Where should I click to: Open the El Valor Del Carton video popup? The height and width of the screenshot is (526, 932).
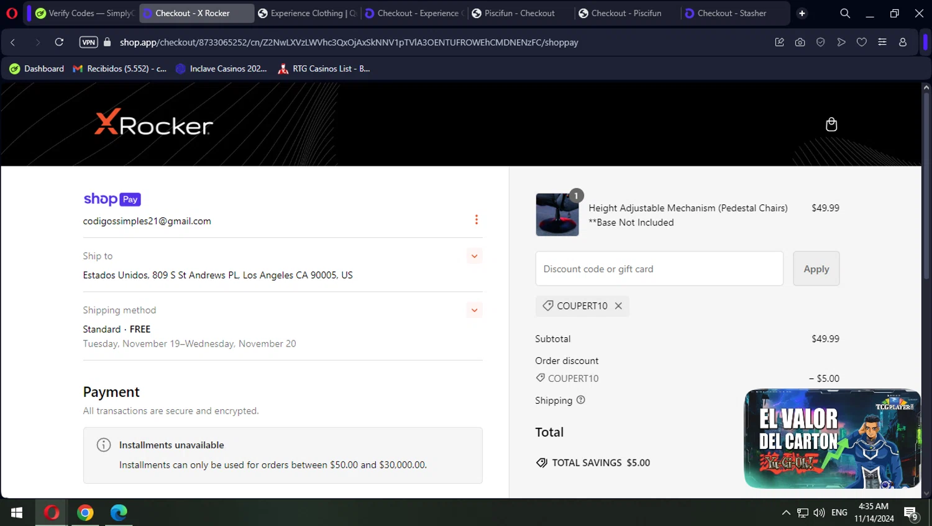[832, 439]
